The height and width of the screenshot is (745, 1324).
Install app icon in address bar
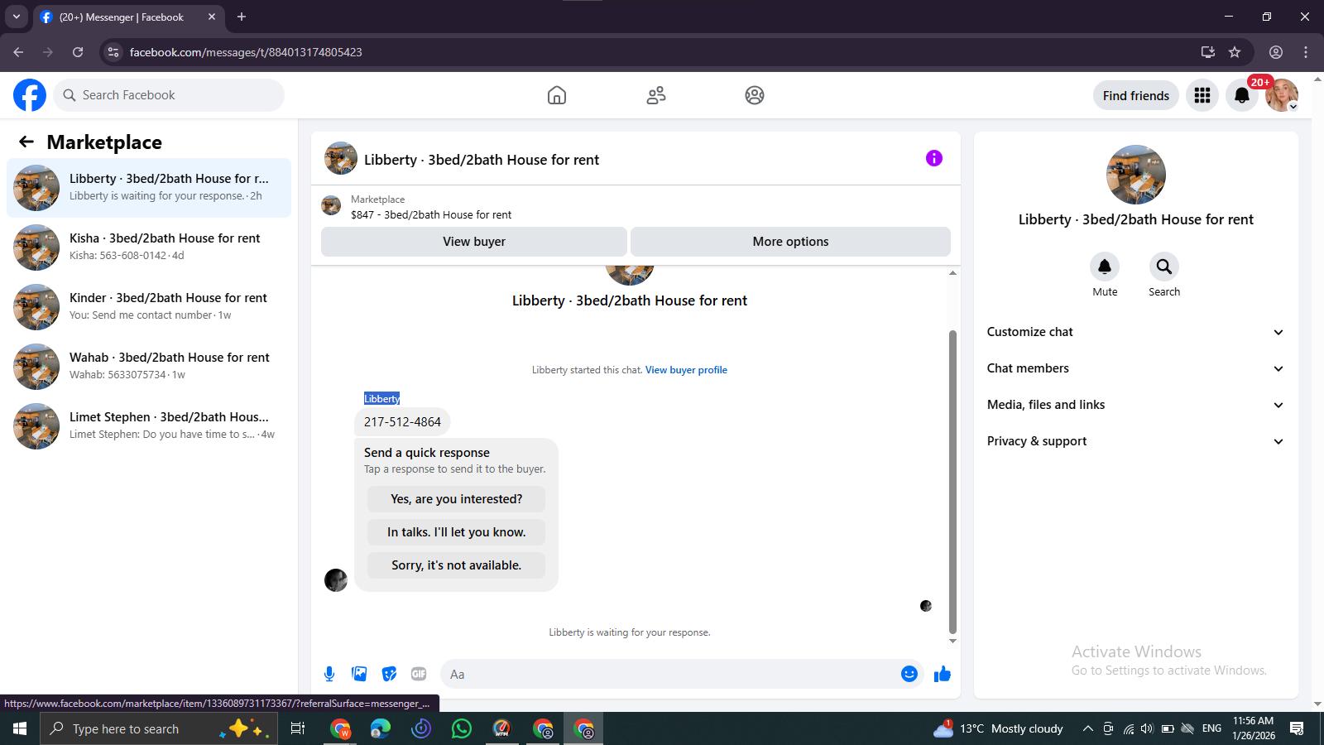1208,52
